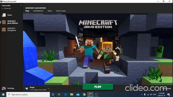Open Task View on the taskbar
This screenshot has width=173, height=97.
[59, 95]
